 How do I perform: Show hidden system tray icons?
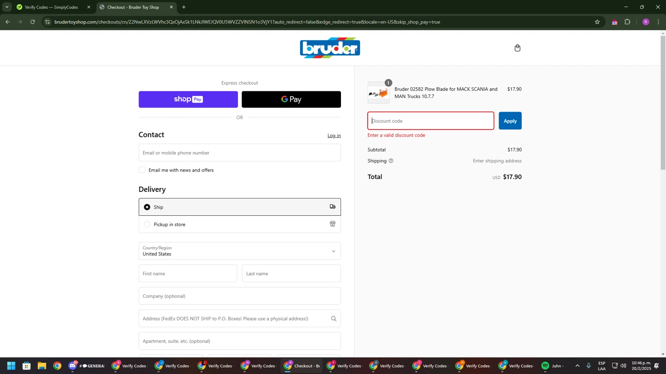(x=577, y=366)
